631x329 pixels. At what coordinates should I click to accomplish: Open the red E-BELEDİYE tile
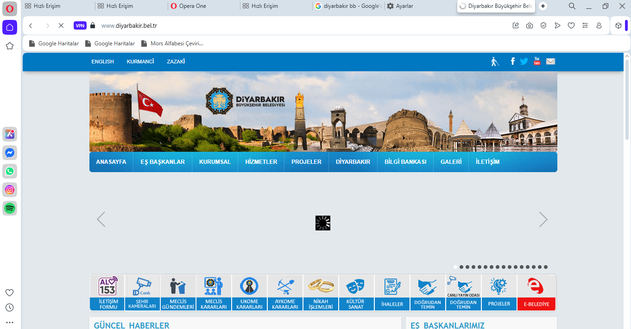[536, 293]
